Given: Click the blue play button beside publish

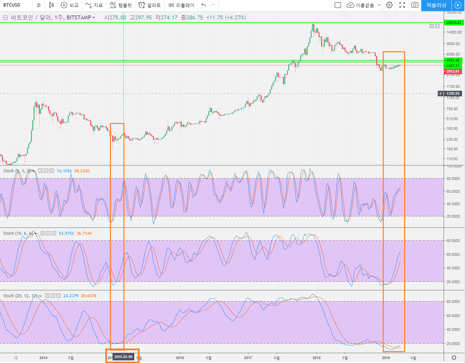Looking at the screenshot, I should point(458,5).
